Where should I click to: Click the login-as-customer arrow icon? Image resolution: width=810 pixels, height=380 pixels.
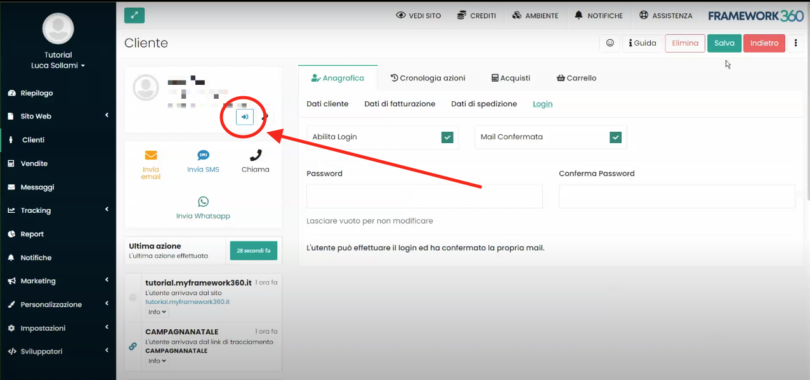pyautogui.click(x=245, y=117)
